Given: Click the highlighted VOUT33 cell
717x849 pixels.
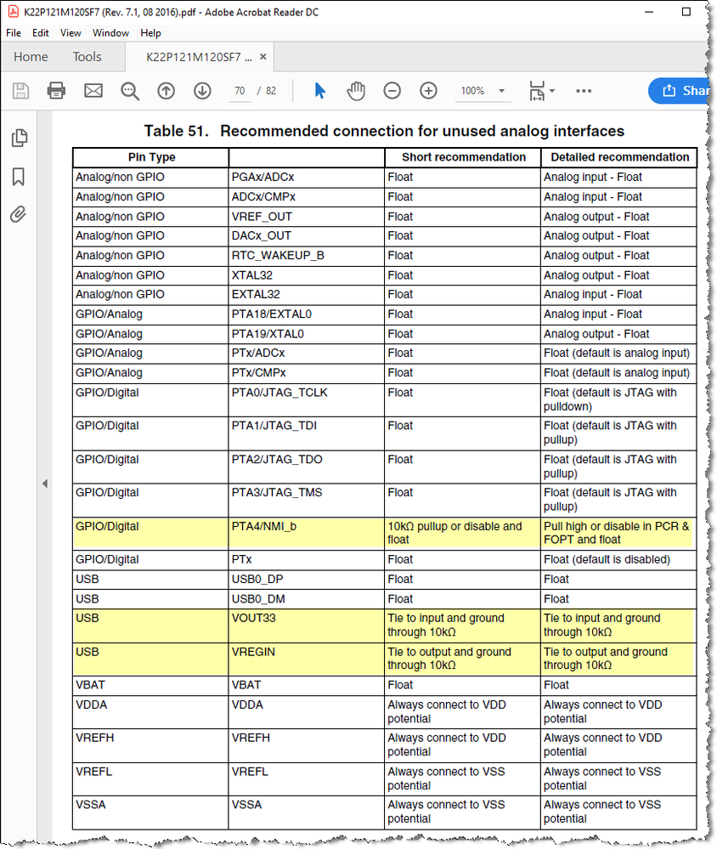Looking at the screenshot, I should [x=307, y=625].
